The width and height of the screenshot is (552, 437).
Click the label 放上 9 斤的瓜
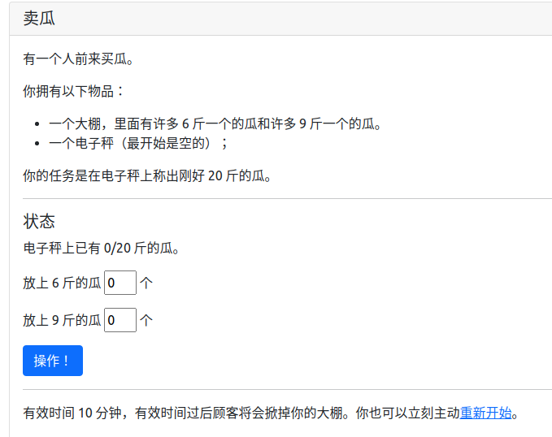point(62,321)
